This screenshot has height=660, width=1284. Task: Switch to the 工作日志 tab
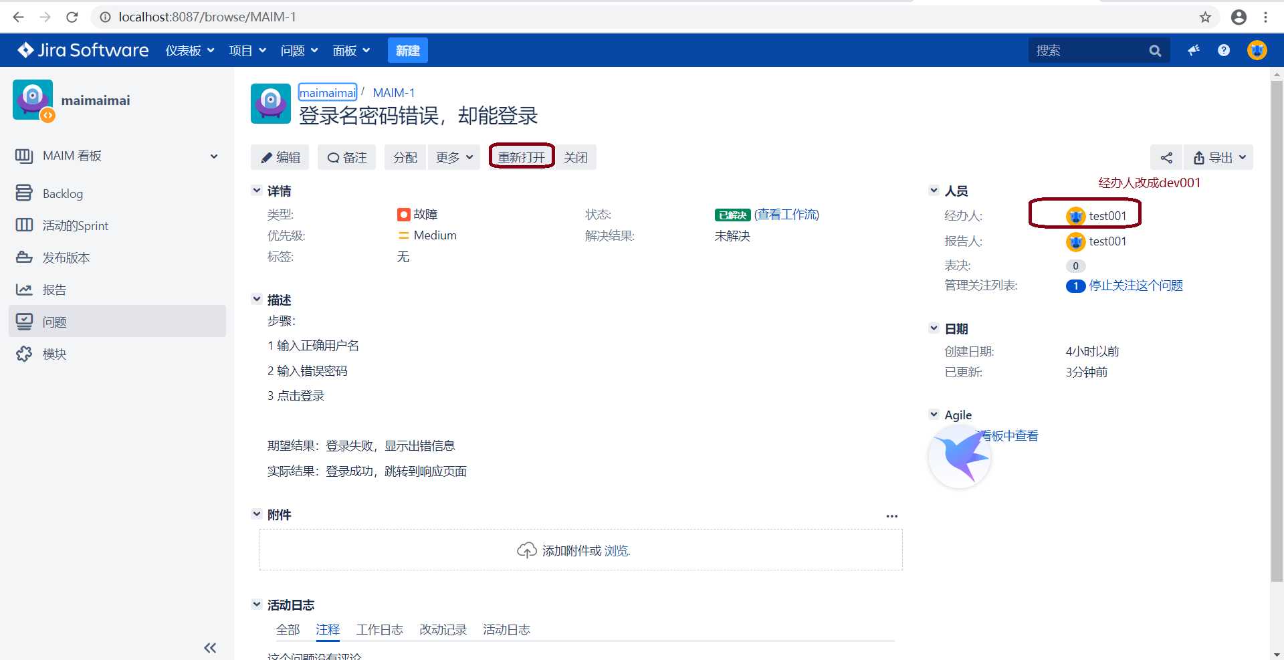click(x=379, y=629)
